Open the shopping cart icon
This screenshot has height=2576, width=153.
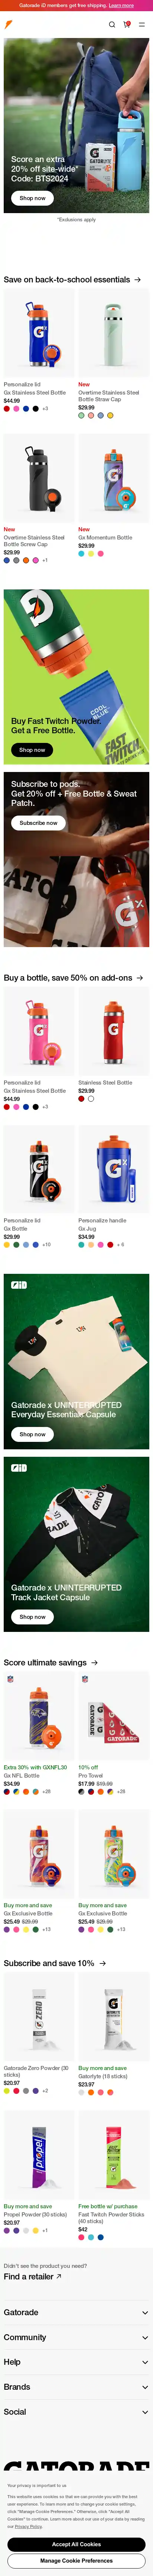pyautogui.click(x=127, y=24)
